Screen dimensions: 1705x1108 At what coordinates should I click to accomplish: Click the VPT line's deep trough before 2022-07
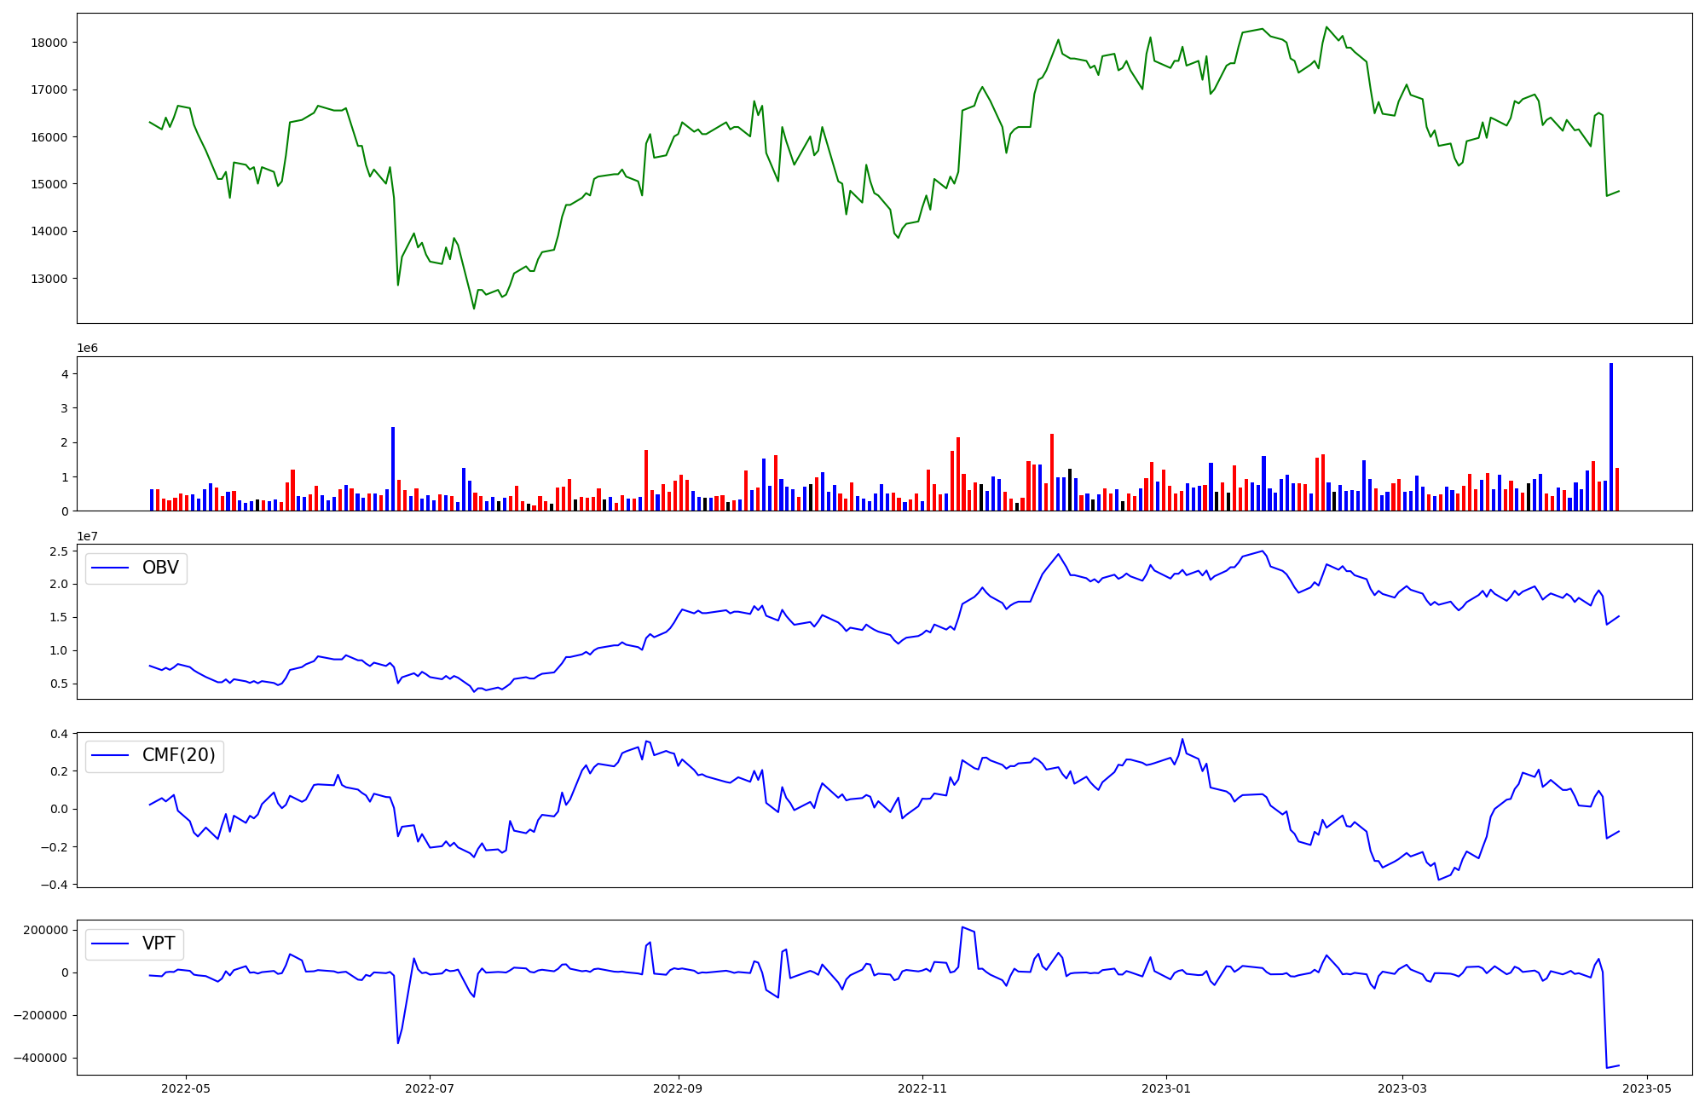pos(398,1042)
